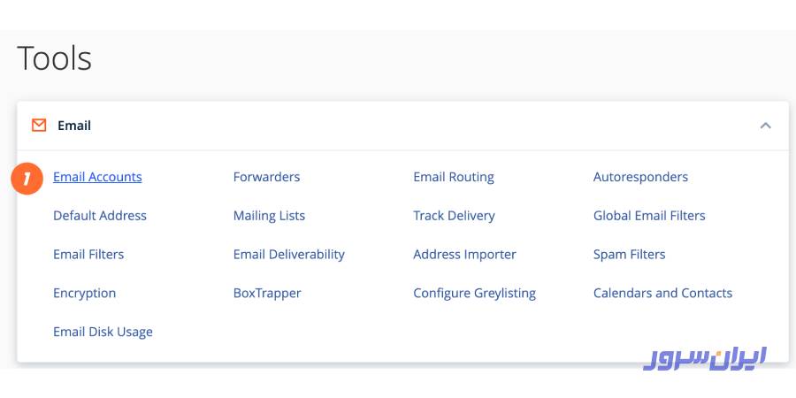Select Configure Greylisting
This screenshot has height=398, width=796.
[474, 294]
